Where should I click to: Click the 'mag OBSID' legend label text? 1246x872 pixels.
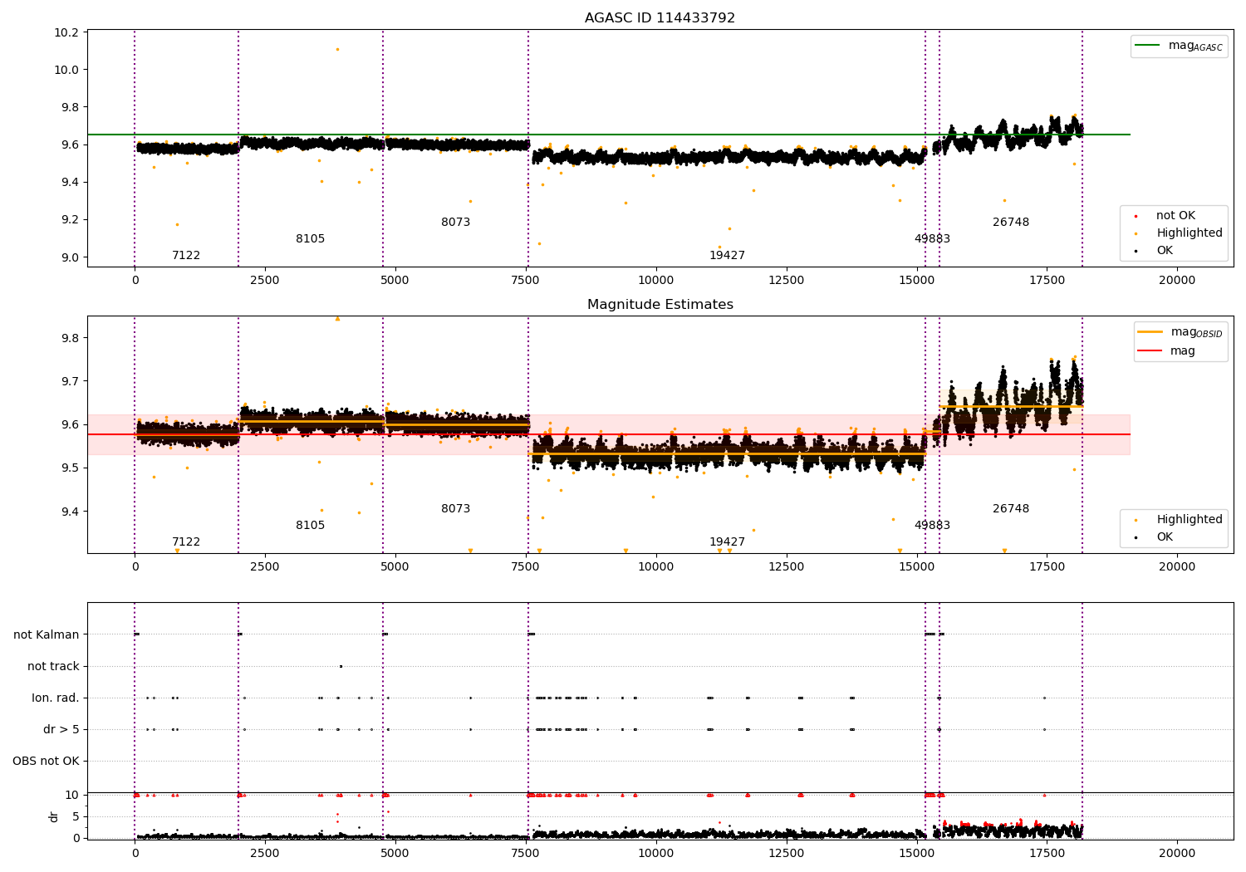click(x=1197, y=332)
